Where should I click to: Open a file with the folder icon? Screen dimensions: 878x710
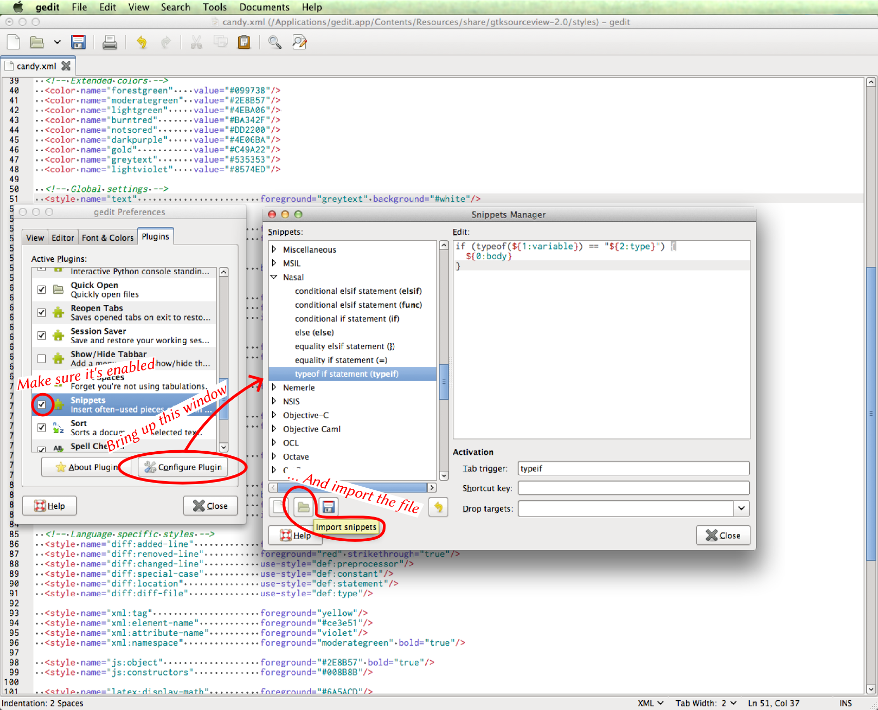[37, 42]
